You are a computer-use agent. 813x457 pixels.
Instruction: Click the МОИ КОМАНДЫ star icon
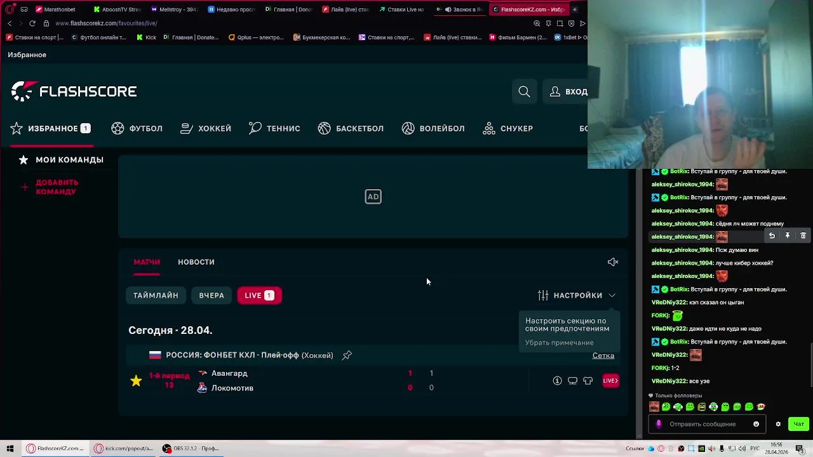24,160
